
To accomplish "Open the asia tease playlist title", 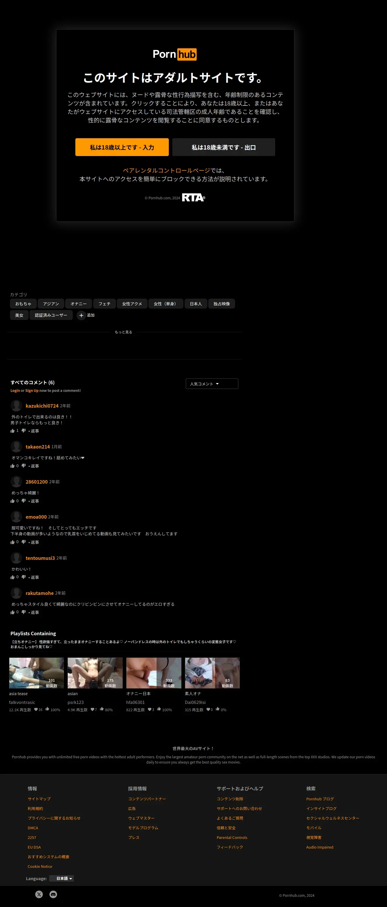I will [18, 694].
